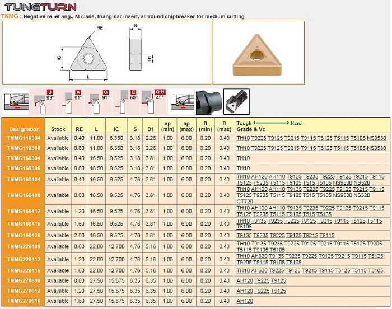Pick the E 60° approach angle icon

127,102
